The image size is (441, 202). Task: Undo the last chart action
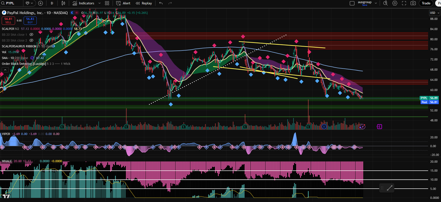coord(161,3)
